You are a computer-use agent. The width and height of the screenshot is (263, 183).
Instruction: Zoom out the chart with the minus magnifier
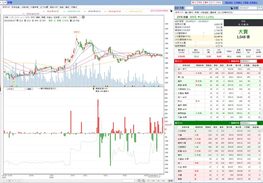coord(139,181)
